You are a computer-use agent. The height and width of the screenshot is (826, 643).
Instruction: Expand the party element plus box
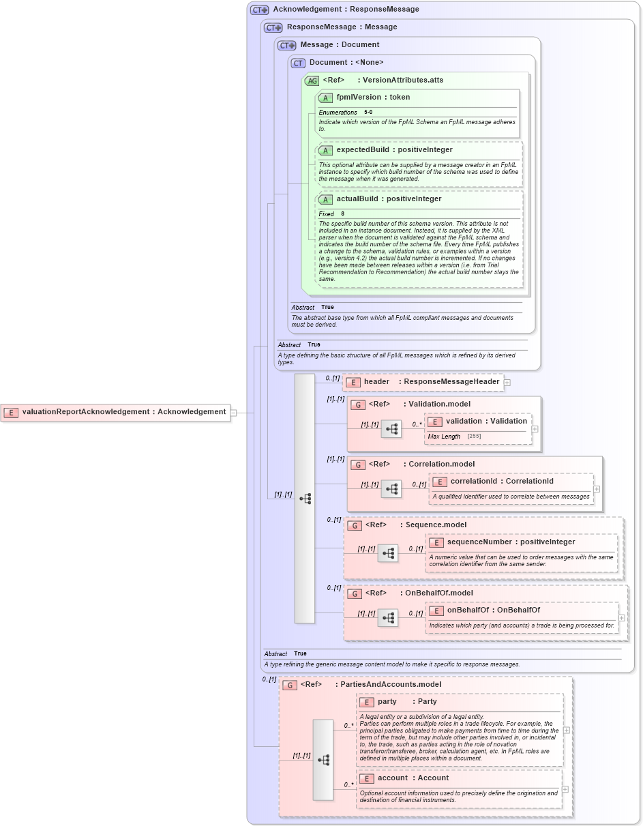[x=567, y=730]
